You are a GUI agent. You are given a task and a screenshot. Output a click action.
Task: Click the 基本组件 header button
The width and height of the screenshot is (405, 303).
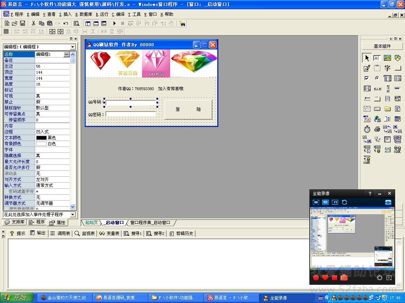[382, 46]
